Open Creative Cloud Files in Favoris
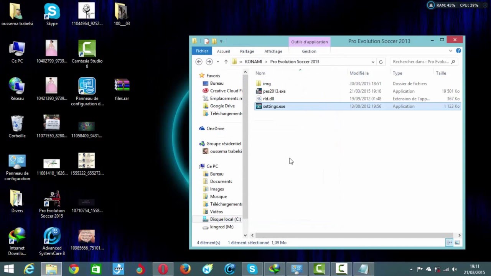The width and height of the screenshot is (491, 276). coord(222,91)
